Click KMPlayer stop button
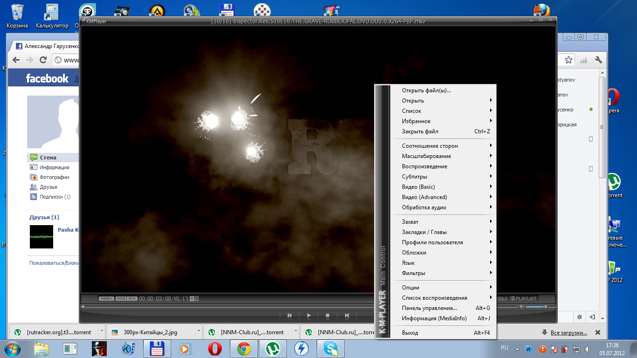 pyautogui.click(x=328, y=316)
